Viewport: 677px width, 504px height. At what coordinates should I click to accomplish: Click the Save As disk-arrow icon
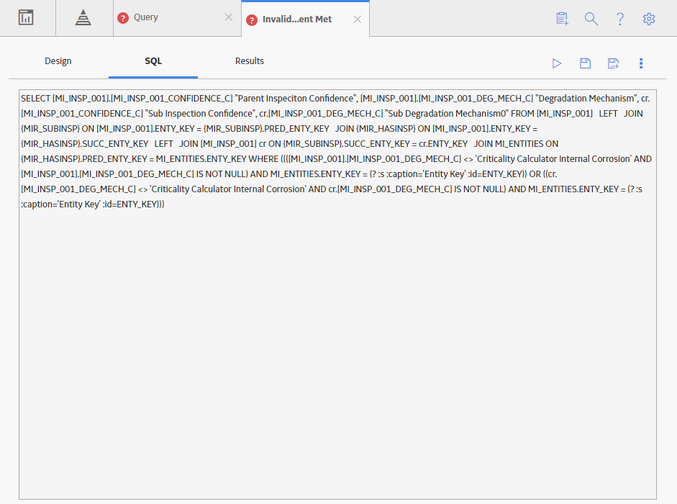click(613, 63)
